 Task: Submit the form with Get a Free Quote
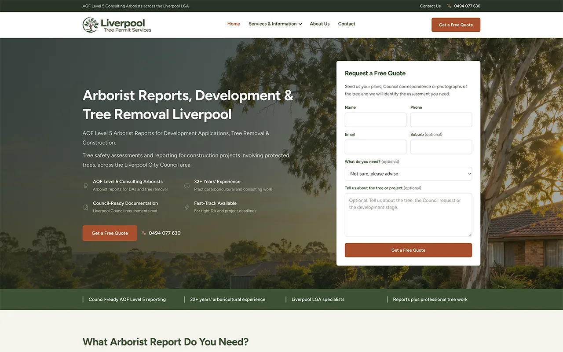point(408,250)
